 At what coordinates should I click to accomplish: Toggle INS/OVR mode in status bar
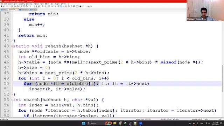(219, 119)
